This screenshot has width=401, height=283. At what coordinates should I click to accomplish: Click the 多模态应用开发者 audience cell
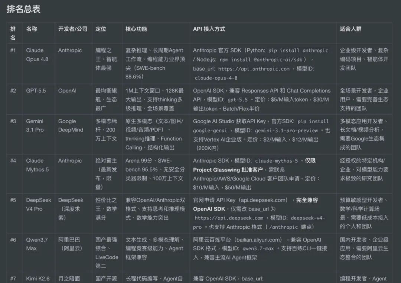(363, 134)
